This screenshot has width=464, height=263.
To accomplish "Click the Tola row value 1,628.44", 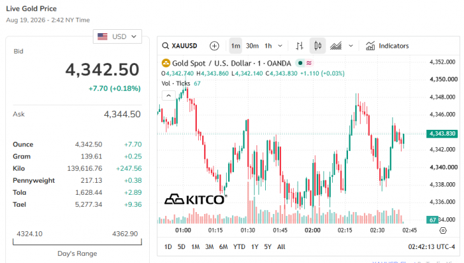I will click(88, 193).
